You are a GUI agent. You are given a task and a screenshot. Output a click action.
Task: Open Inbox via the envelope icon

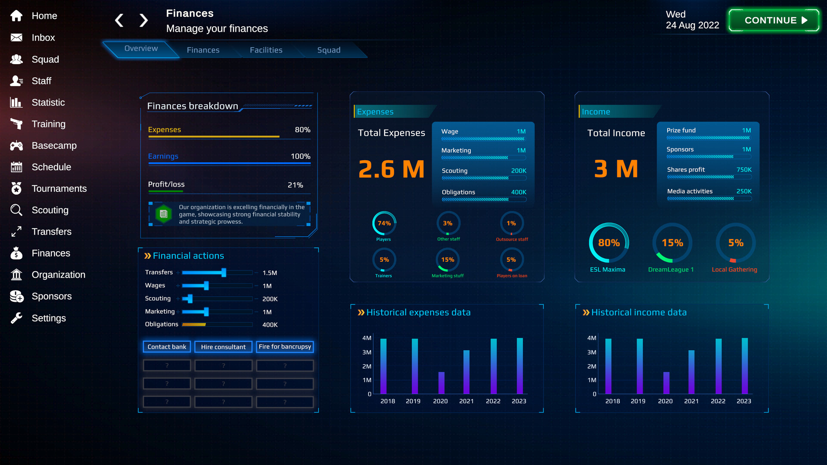(x=16, y=37)
